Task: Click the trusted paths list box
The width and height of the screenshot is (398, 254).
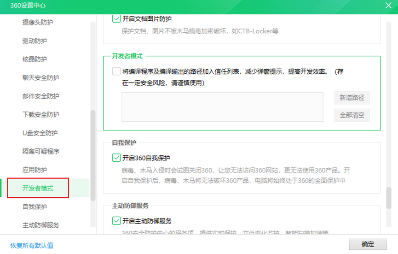Action: coord(222,107)
